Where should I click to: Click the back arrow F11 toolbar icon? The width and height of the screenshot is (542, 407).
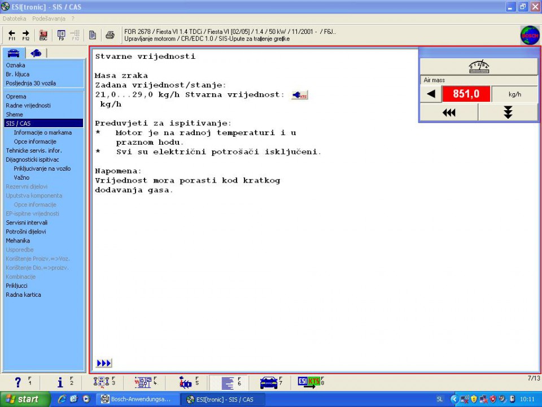tap(11, 35)
